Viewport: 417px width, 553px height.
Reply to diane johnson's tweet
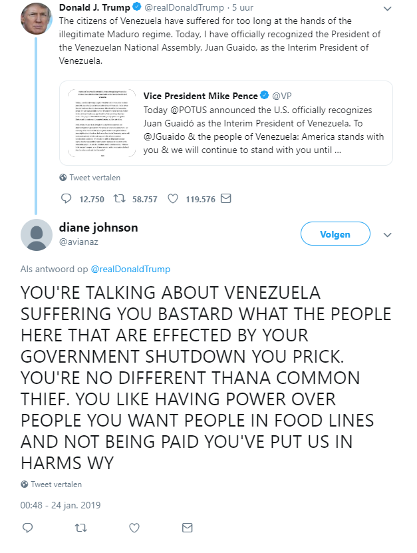(x=27, y=528)
